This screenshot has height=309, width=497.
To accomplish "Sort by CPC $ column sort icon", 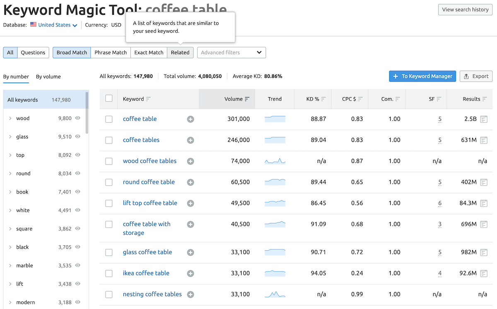I will point(360,99).
